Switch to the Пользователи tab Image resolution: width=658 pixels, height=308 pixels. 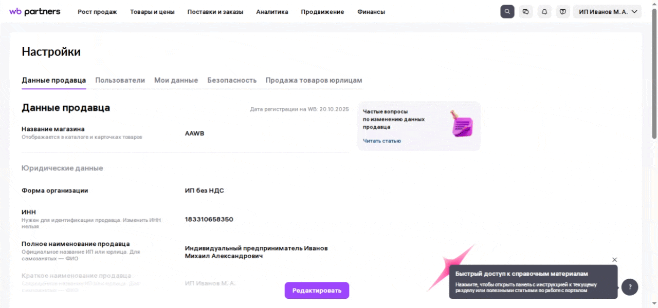pyautogui.click(x=120, y=81)
